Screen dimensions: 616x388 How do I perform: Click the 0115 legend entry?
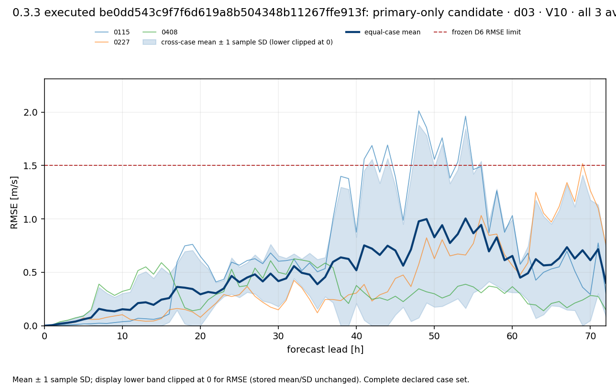[112, 32]
